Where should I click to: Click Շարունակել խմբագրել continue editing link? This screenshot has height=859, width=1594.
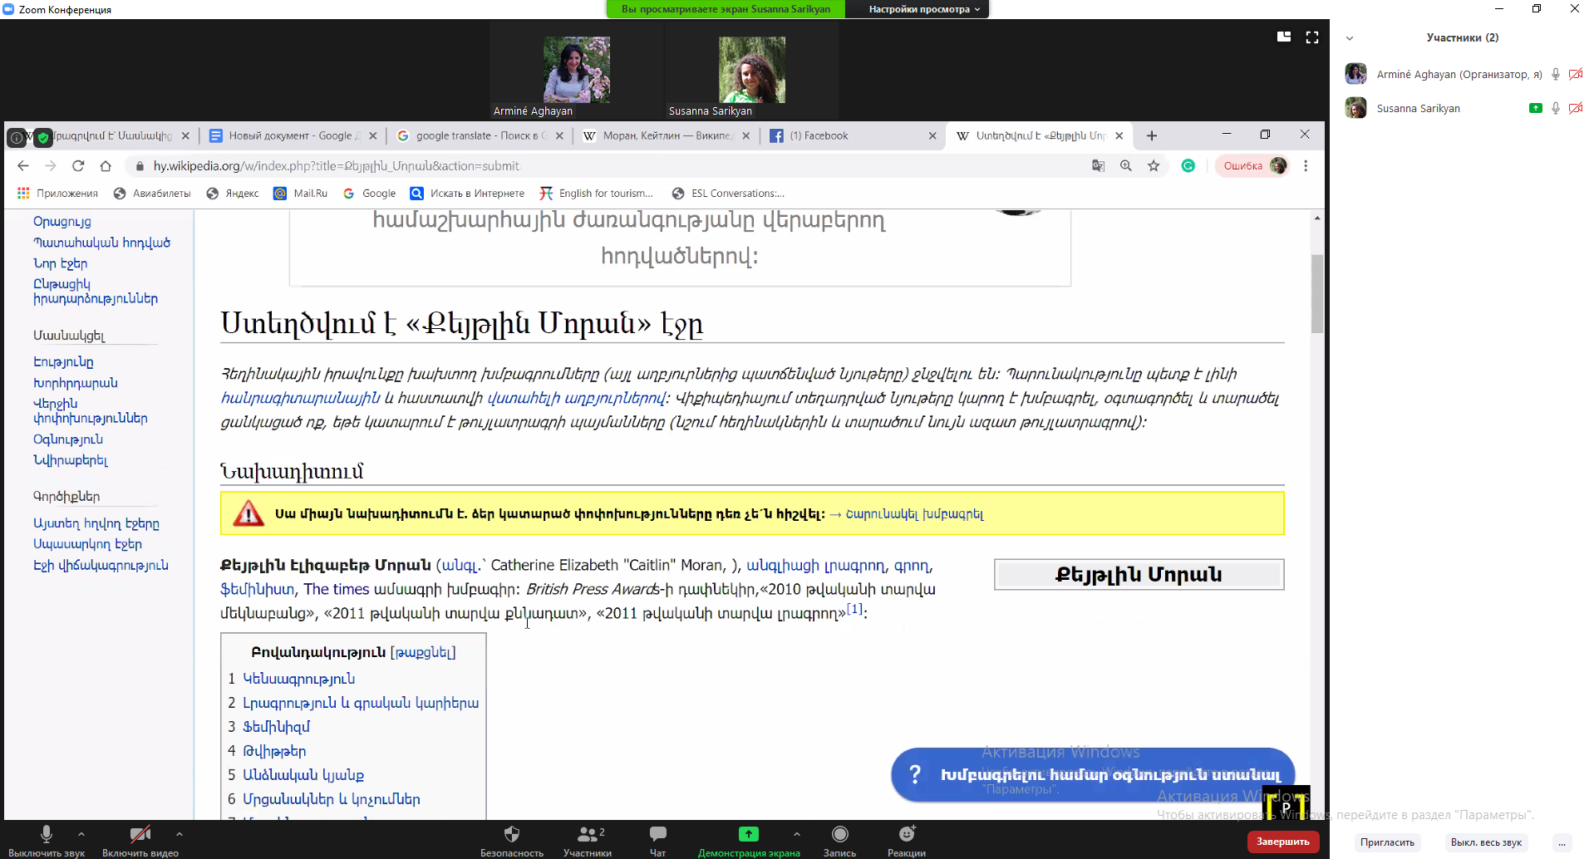(914, 514)
